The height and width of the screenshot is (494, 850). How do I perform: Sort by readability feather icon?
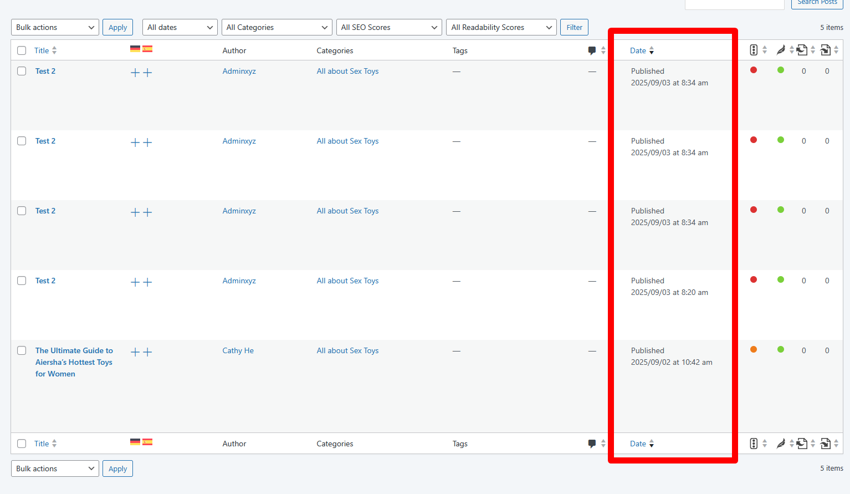click(x=781, y=50)
